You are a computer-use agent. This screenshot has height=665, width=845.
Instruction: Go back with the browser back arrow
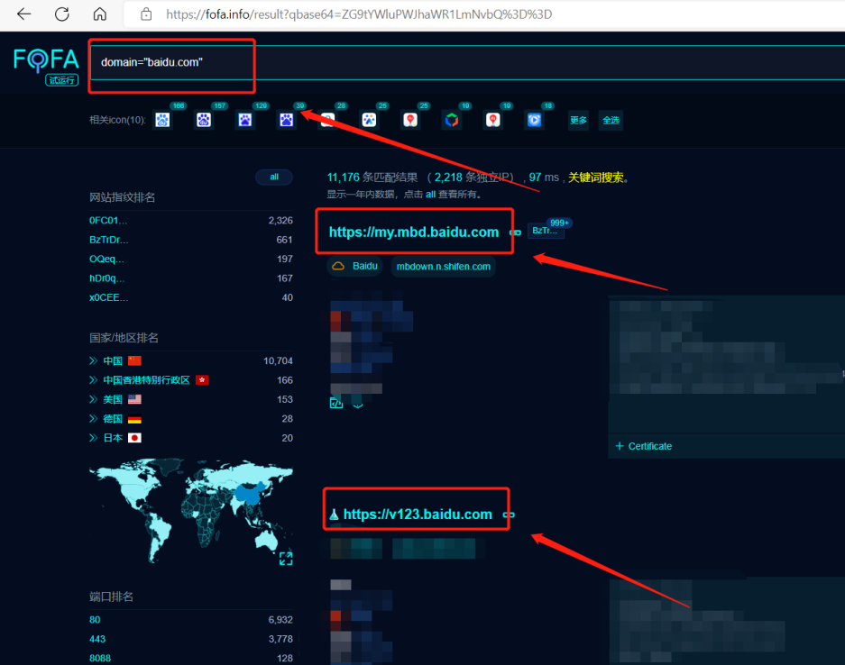pyautogui.click(x=24, y=14)
